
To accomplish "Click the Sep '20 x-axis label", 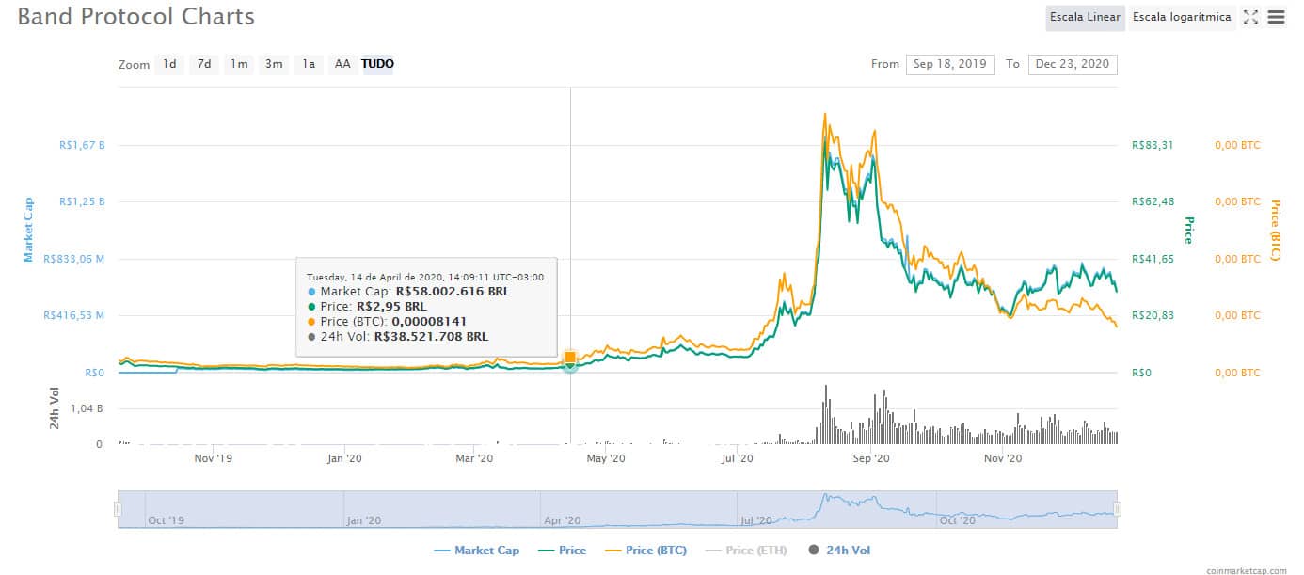I will [870, 459].
